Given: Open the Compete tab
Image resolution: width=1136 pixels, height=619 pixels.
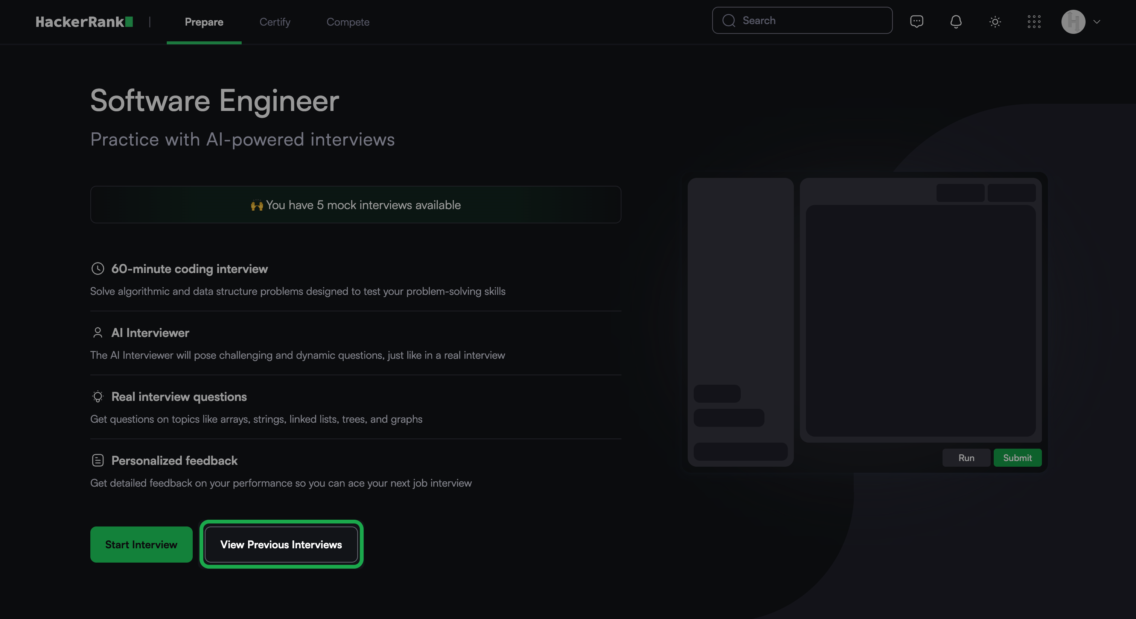Looking at the screenshot, I should click(347, 22).
